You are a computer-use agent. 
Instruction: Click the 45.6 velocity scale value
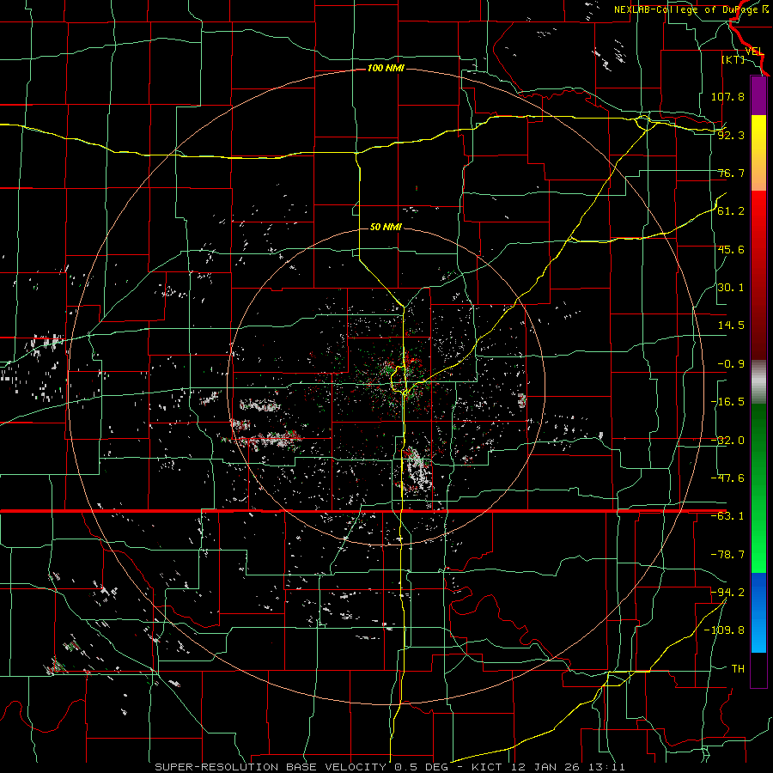(731, 249)
